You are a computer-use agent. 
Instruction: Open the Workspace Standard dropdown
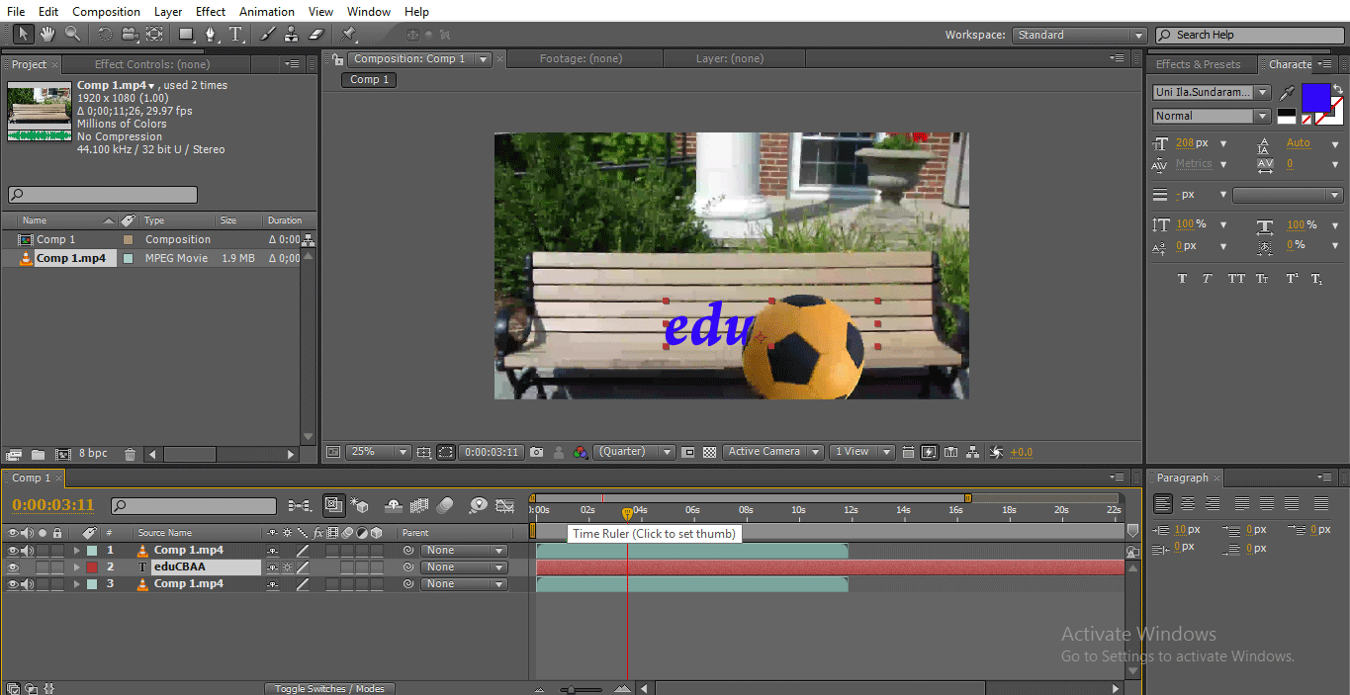[x=1079, y=35]
